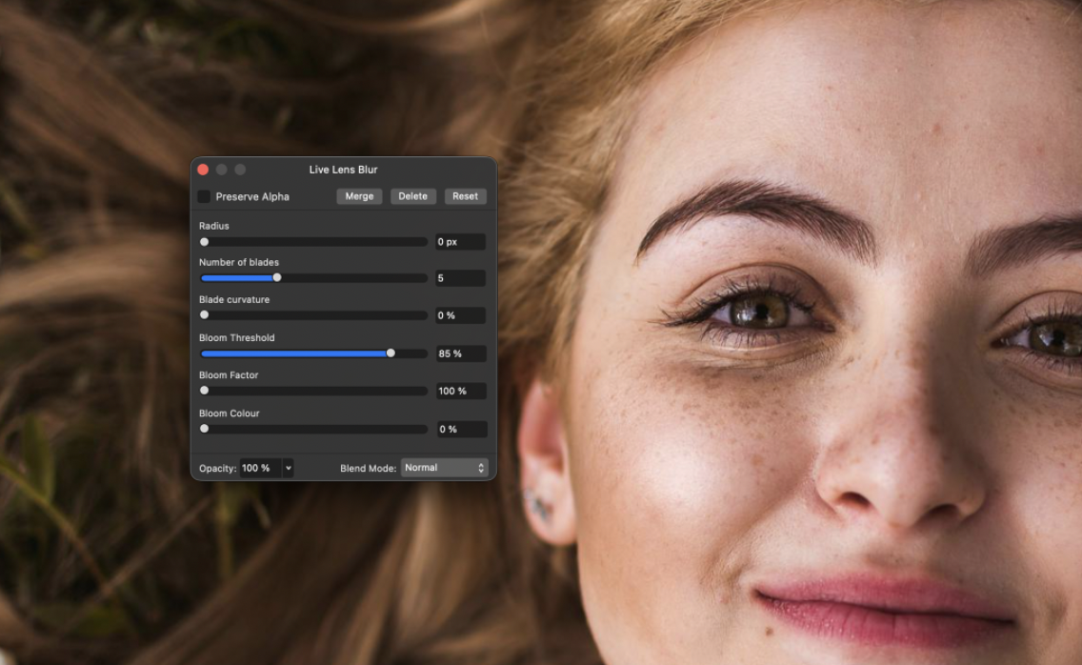Click the Blade curvature slider handle

click(204, 315)
